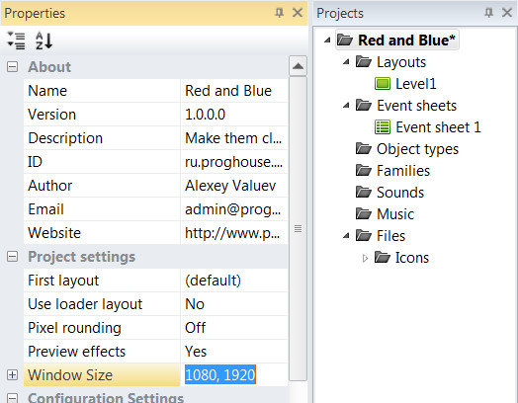Collapse the About section
Screen dimensions: 518x403
click(x=12, y=67)
